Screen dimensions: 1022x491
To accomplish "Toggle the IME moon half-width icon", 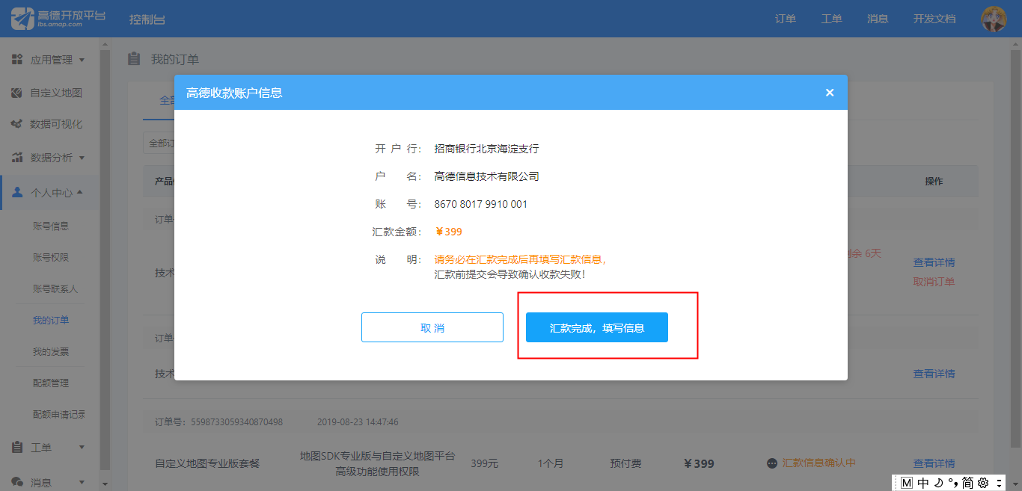I will click(938, 483).
